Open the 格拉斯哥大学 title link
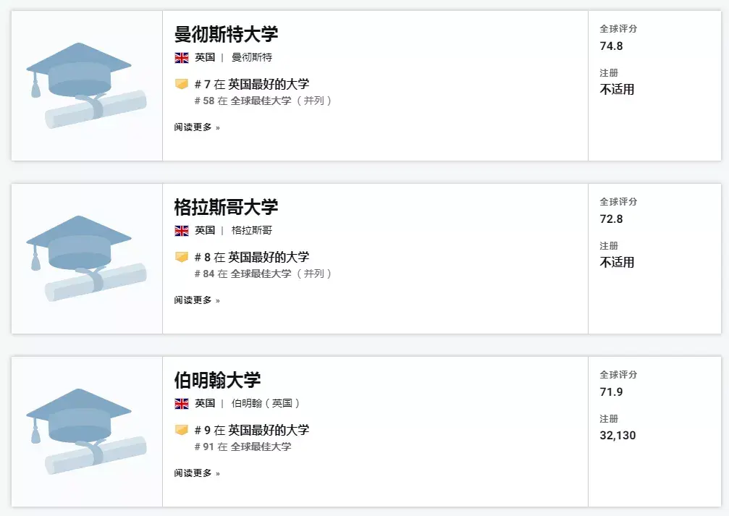 pos(226,207)
